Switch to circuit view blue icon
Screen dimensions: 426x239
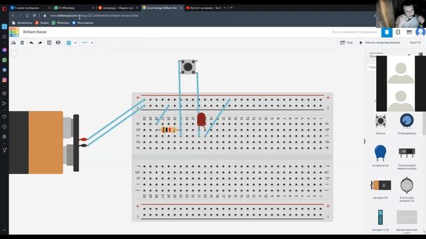387,33
